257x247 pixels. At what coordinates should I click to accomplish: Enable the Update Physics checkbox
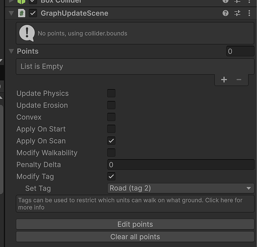[111, 93]
